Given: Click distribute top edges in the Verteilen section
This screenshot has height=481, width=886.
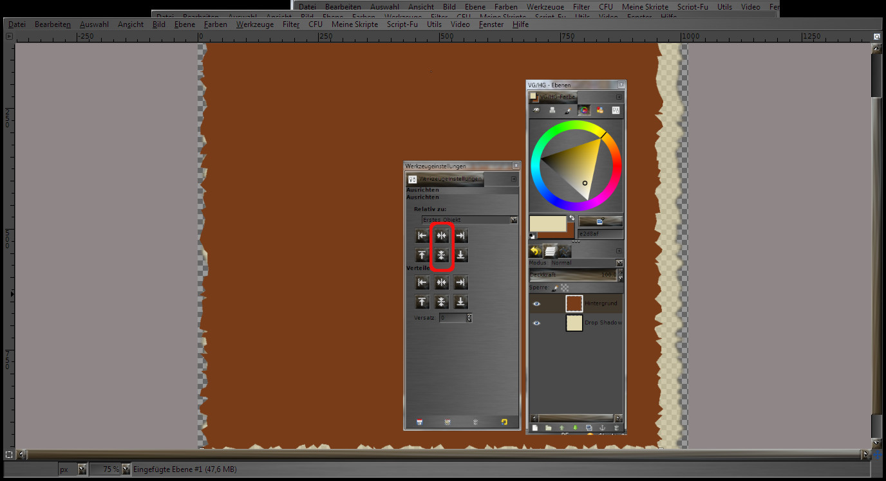Looking at the screenshot, I should tap(422, 302).
